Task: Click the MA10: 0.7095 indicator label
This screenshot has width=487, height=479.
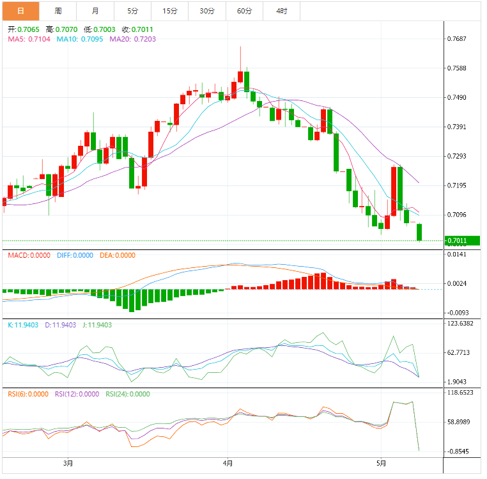Action: [79, 39]
